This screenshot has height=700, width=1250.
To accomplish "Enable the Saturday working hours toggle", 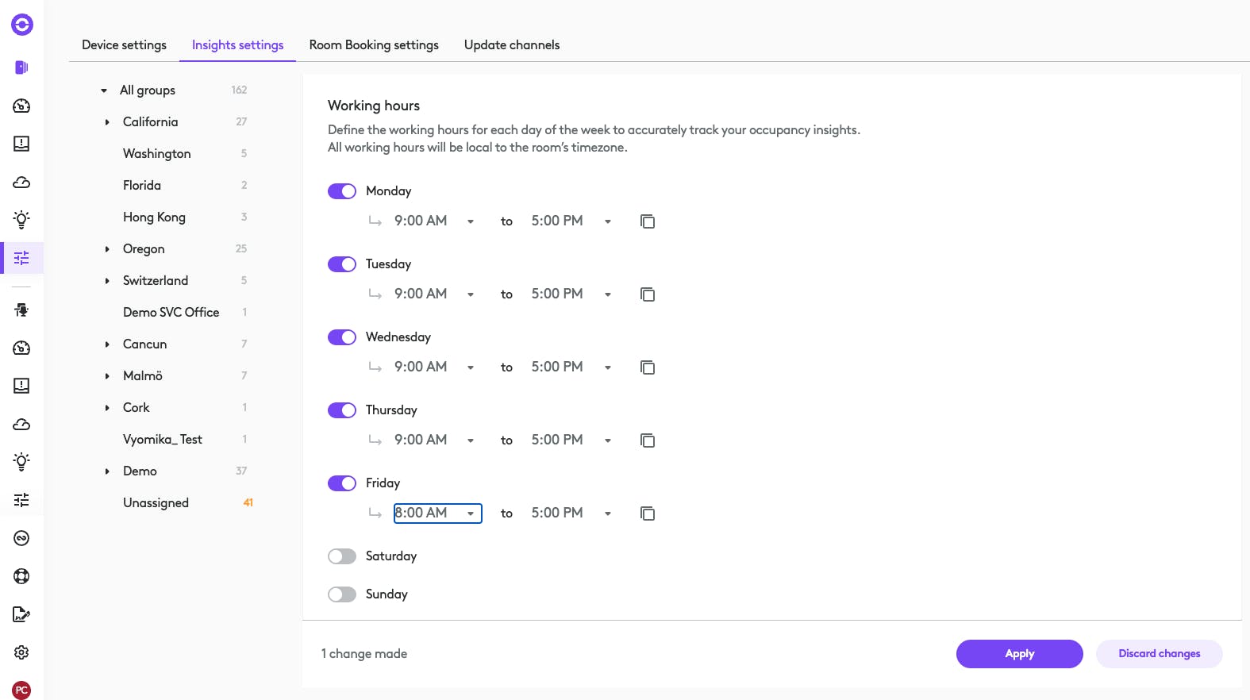I will (x=342, y=556).
